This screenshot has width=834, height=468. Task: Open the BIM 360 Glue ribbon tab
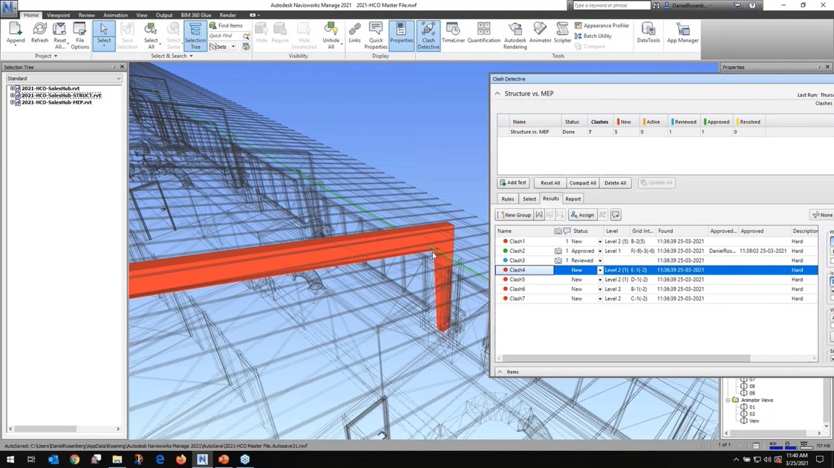pyautogui.click(x=196, y=16)
